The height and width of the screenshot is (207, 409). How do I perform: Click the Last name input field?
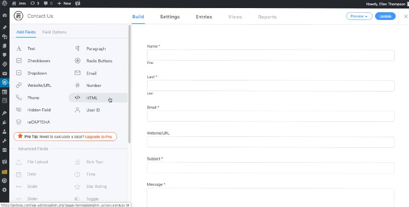pyautogui.click(x=270, y=86)
